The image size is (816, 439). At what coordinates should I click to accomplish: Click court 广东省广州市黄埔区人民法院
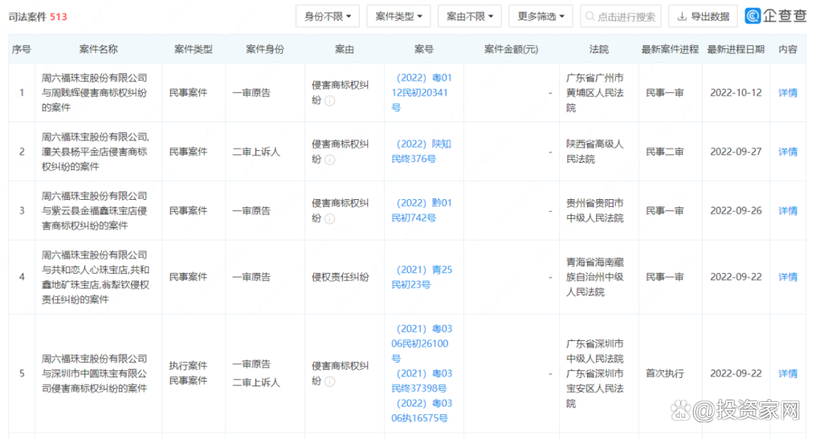(595, 93)
